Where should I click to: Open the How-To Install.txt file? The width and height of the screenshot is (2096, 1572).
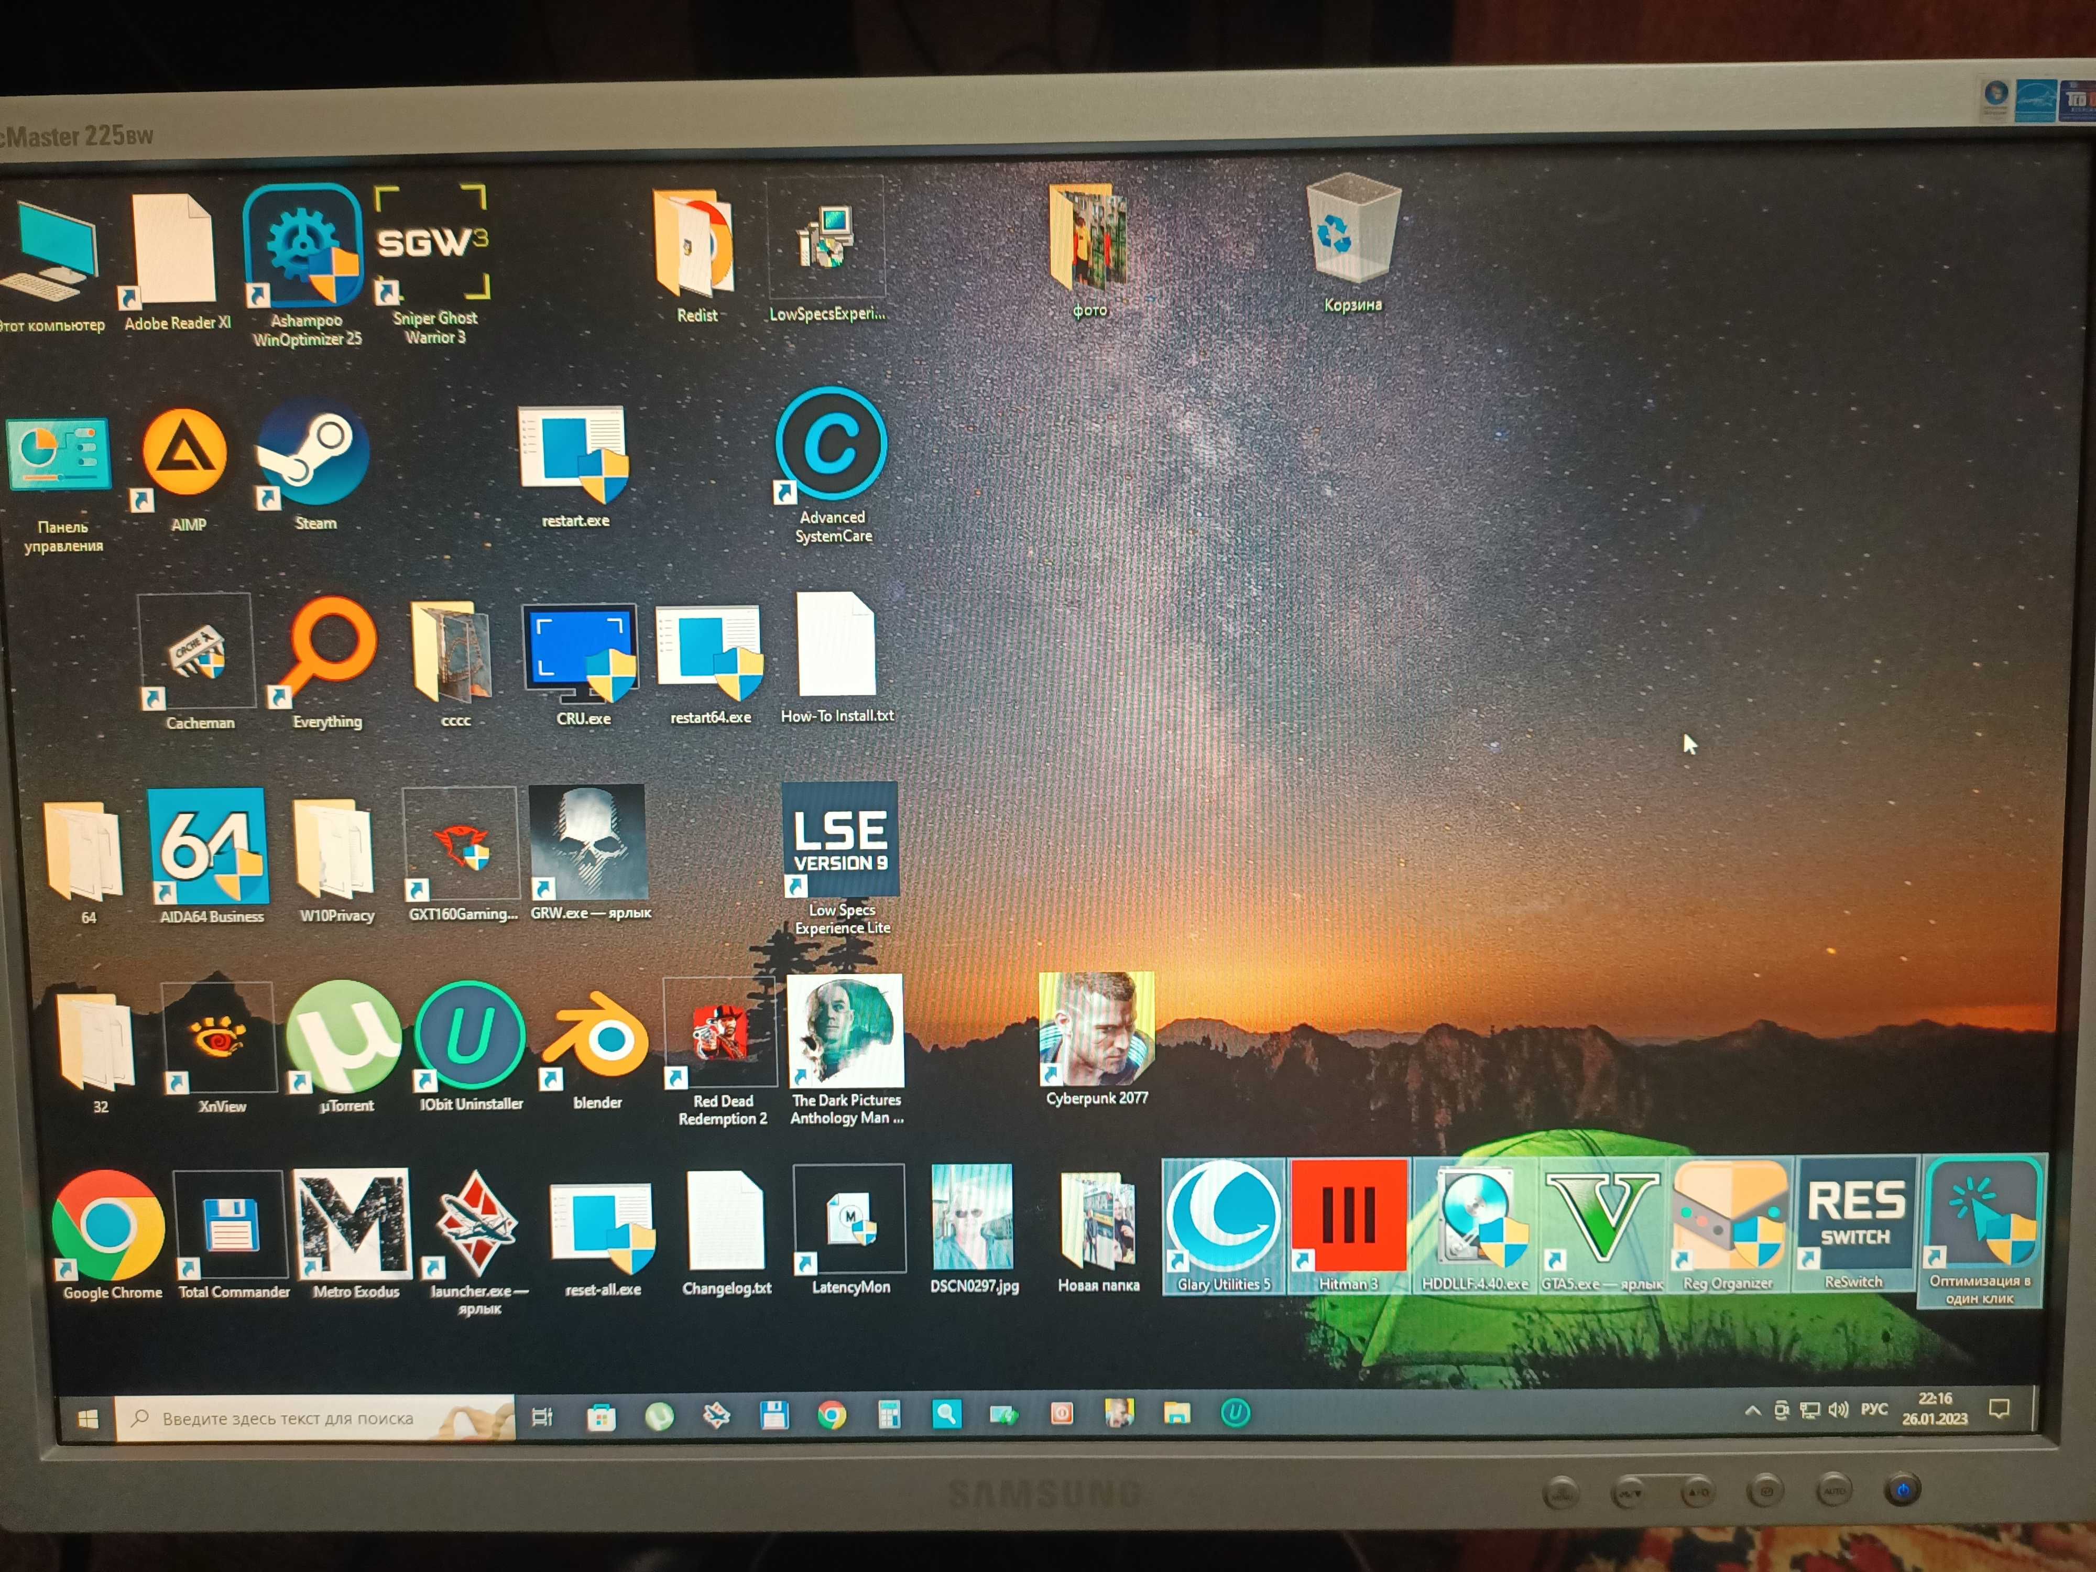click(837, 658)
